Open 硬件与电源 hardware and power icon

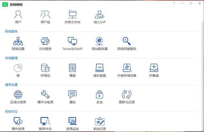(x=45, y=94)
